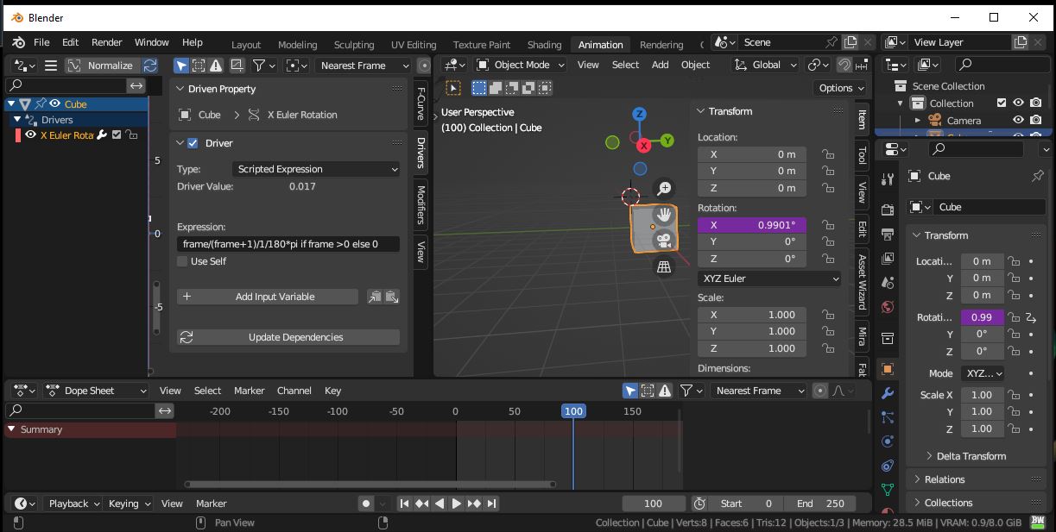The height and width of the screenshot is (532, 1056).
Task: Open the Modifier properties wrench tab
Action: pyautogui.click(x=888, y=393)
